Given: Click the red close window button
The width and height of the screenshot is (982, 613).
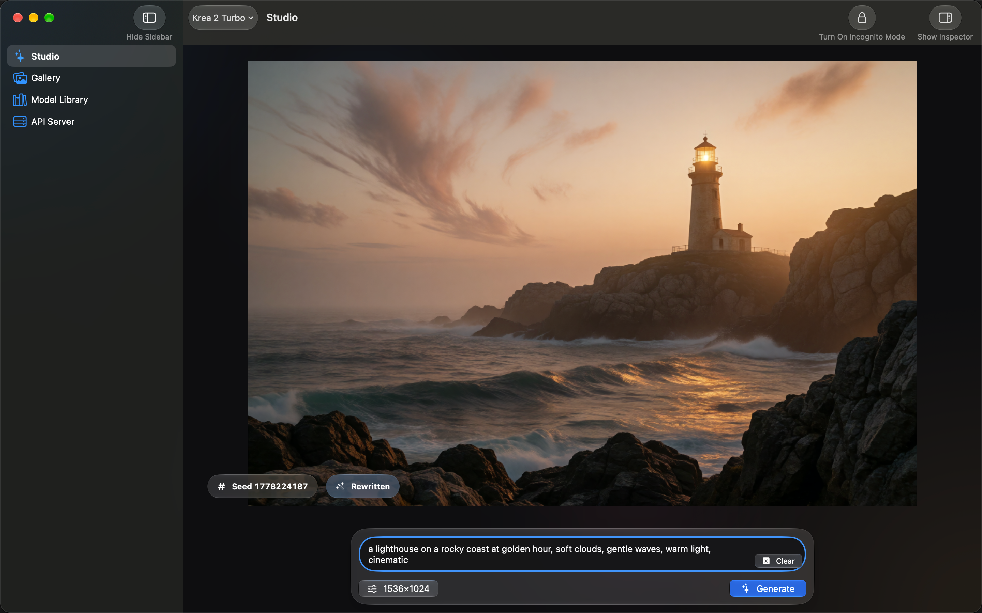Looking at the screenshot, I should pyautogui.click(x=18, y=18).
